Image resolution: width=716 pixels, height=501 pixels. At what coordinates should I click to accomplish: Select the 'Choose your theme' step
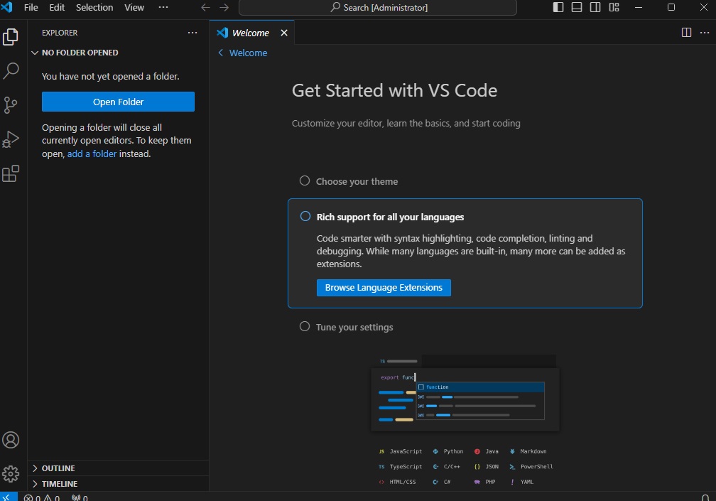click(x=357, y=181)
